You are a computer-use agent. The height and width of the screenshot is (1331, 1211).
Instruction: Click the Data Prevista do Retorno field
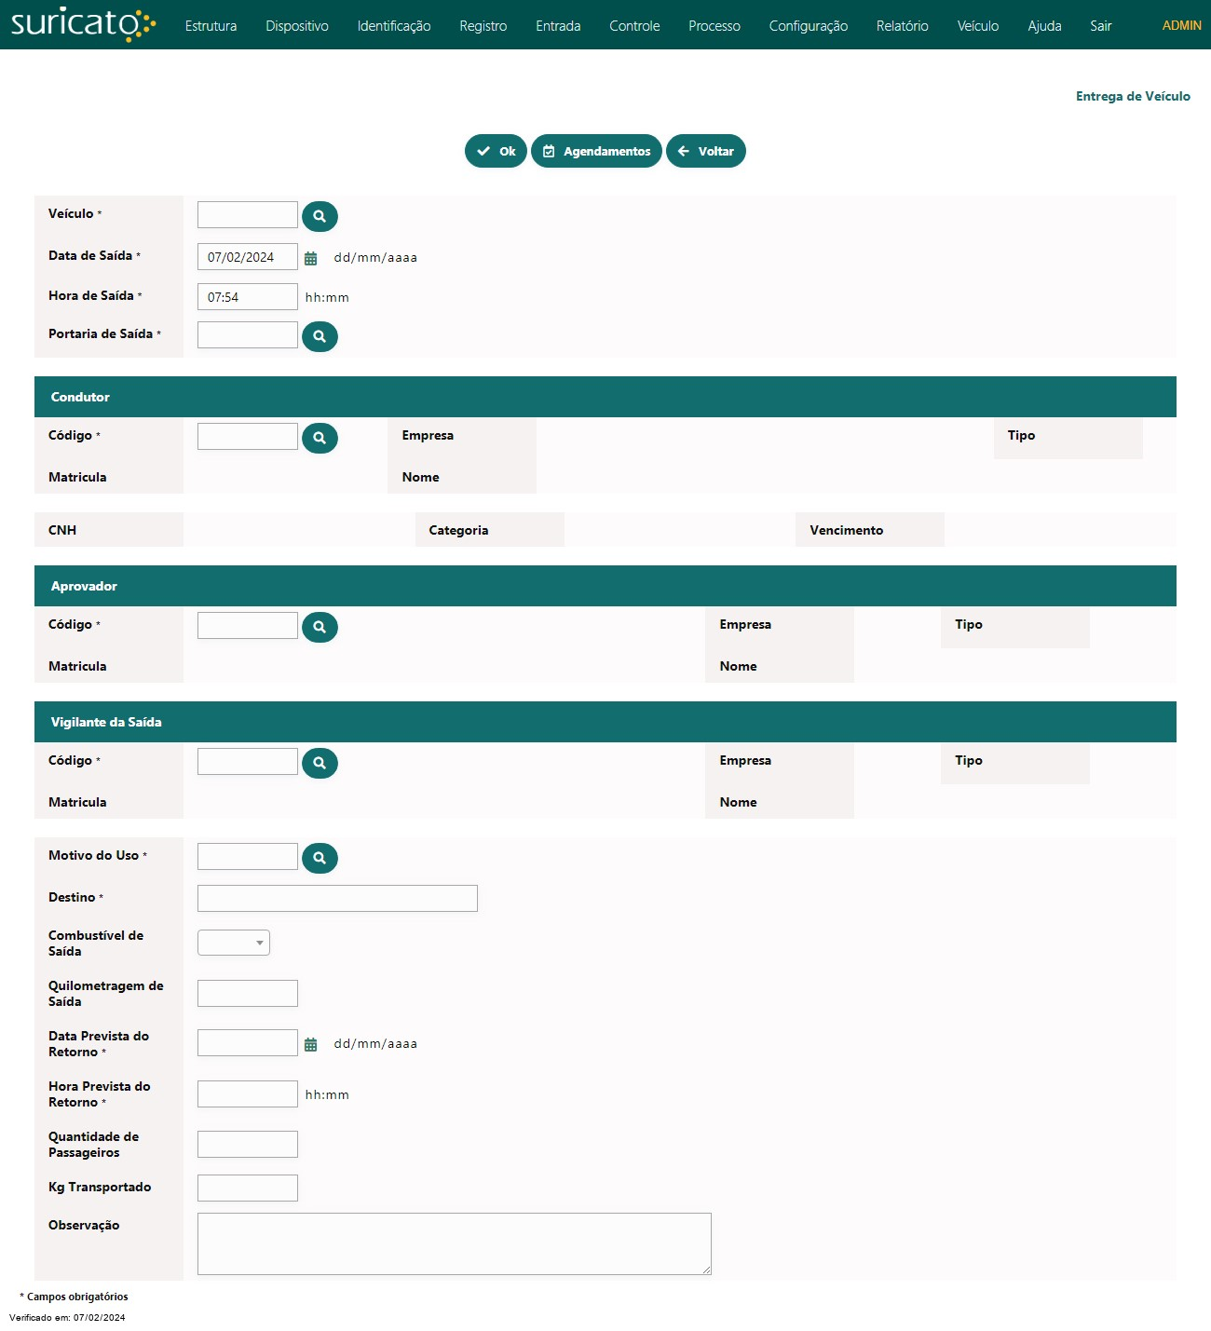[x=248, y=1042]
